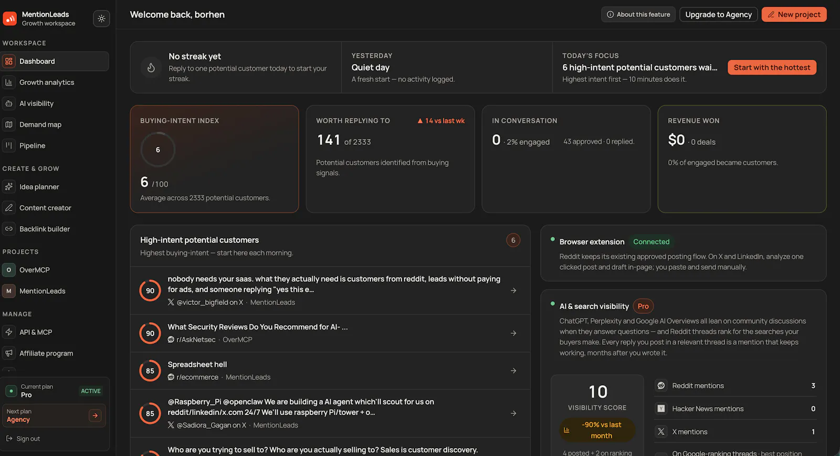Image resolution: width=840 pixels, height=456 pixels.
Task: Create a New project
Action: point(794,15)
